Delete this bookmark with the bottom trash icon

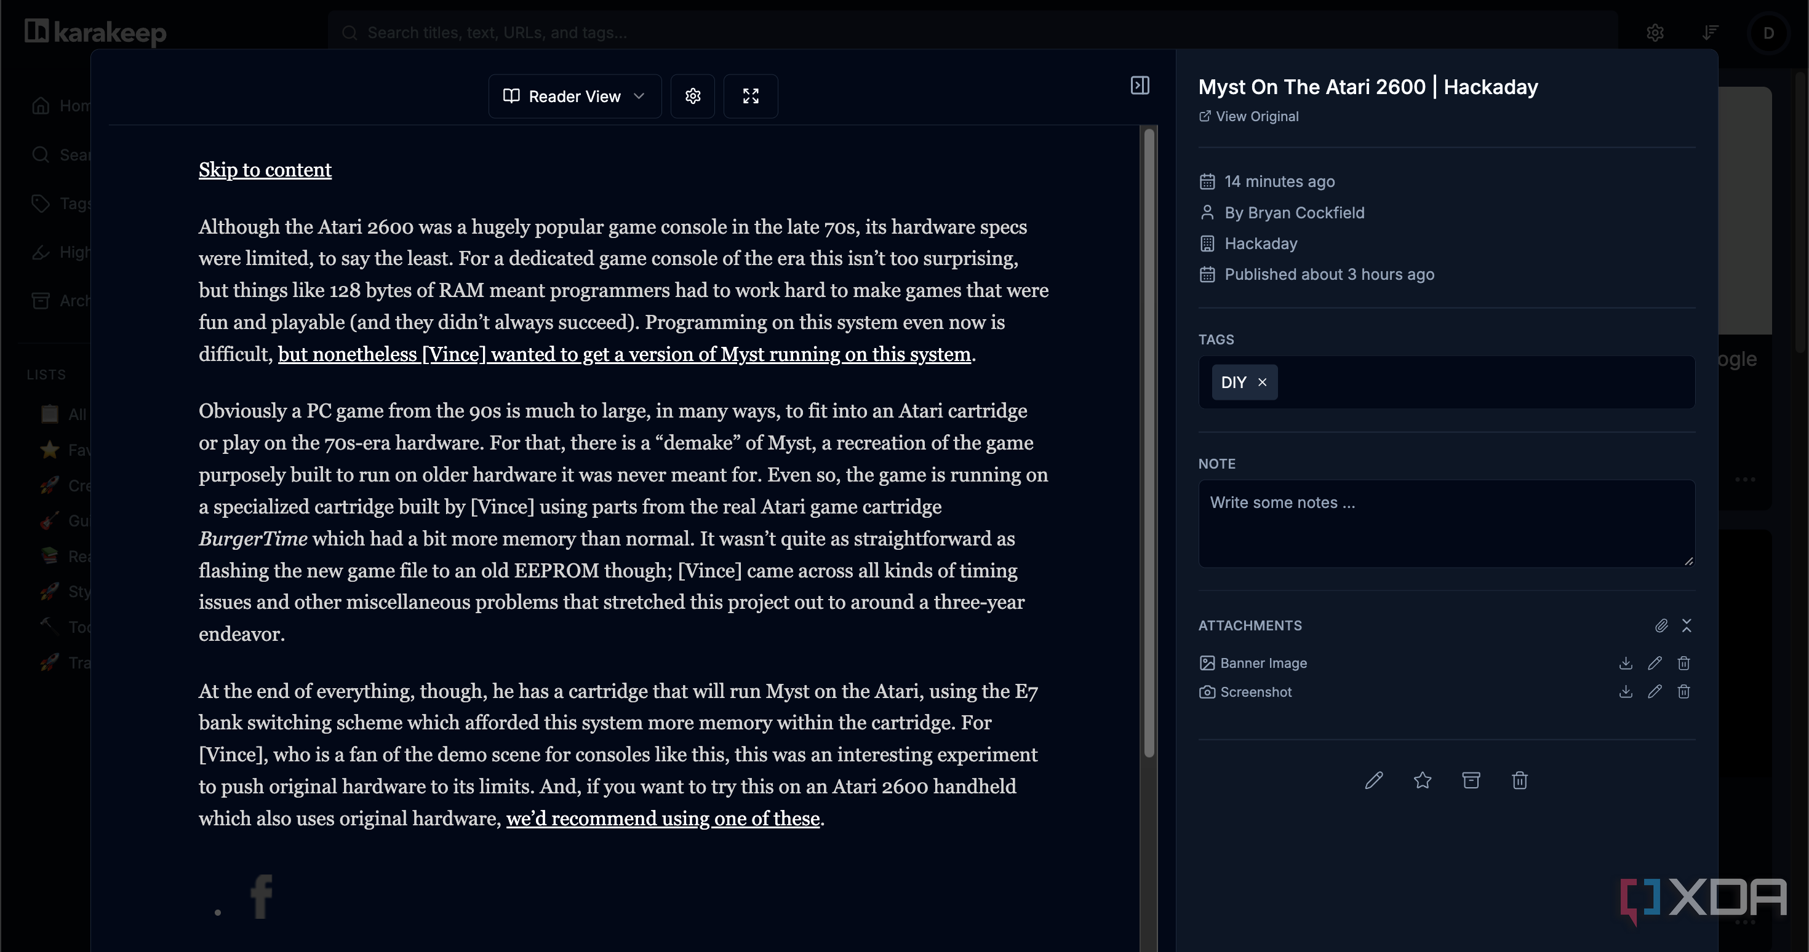1520,780
